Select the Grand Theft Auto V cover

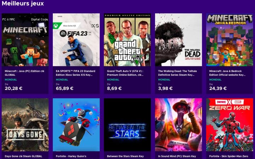(x=127, y=40)
